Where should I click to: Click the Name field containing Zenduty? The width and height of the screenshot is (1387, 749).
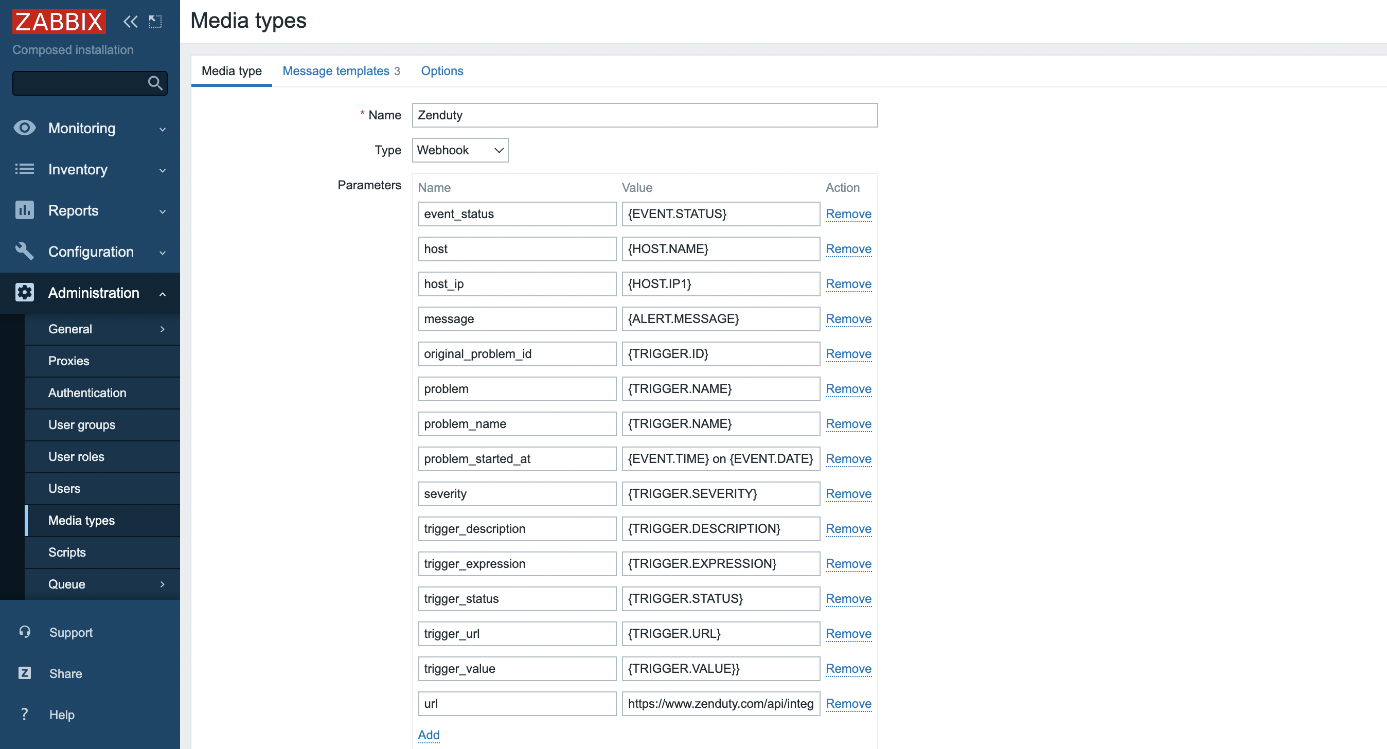coord(644,115)
